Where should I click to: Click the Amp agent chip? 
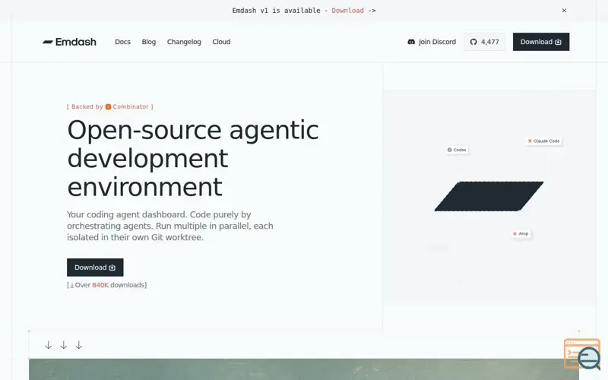(x=521, y=233)
